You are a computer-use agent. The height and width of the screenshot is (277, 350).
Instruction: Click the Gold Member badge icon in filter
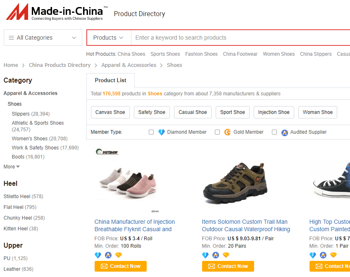click(x=228, y=132)
